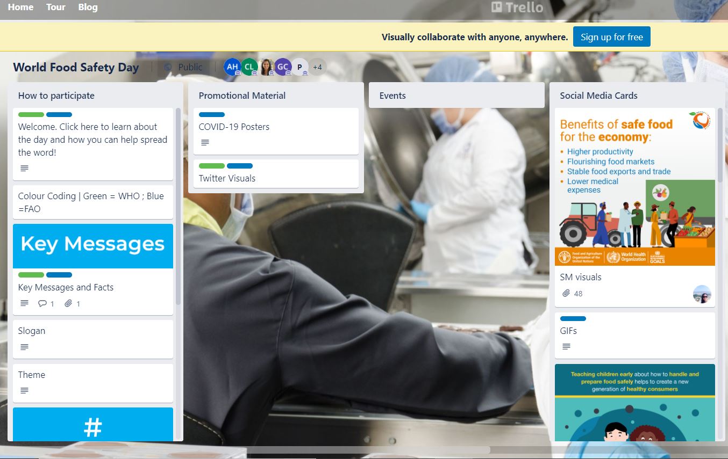Click comment icon on Key Messages card
Screen dimensions: 728x459
pyautogui.click(x=42, y=304)
